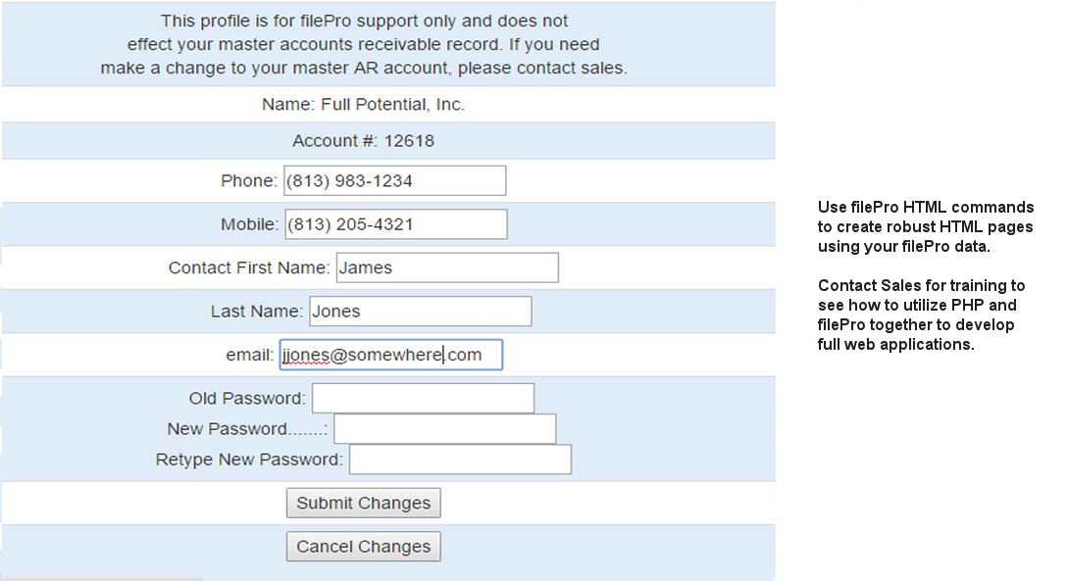Image resolution: width=1068 pixels, height=581 pixels.
Task: Click the 'Contact Sales for training' paragraph
Action: point(921,315)
